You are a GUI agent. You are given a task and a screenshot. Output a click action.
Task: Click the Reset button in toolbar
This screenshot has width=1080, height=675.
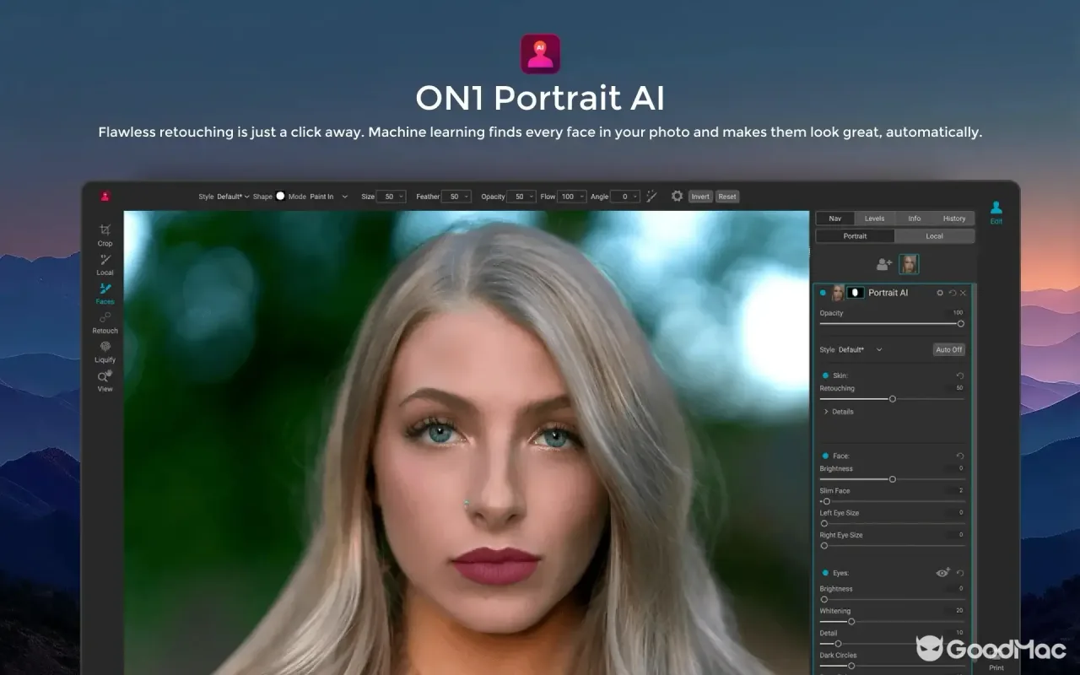coord(727,197)
